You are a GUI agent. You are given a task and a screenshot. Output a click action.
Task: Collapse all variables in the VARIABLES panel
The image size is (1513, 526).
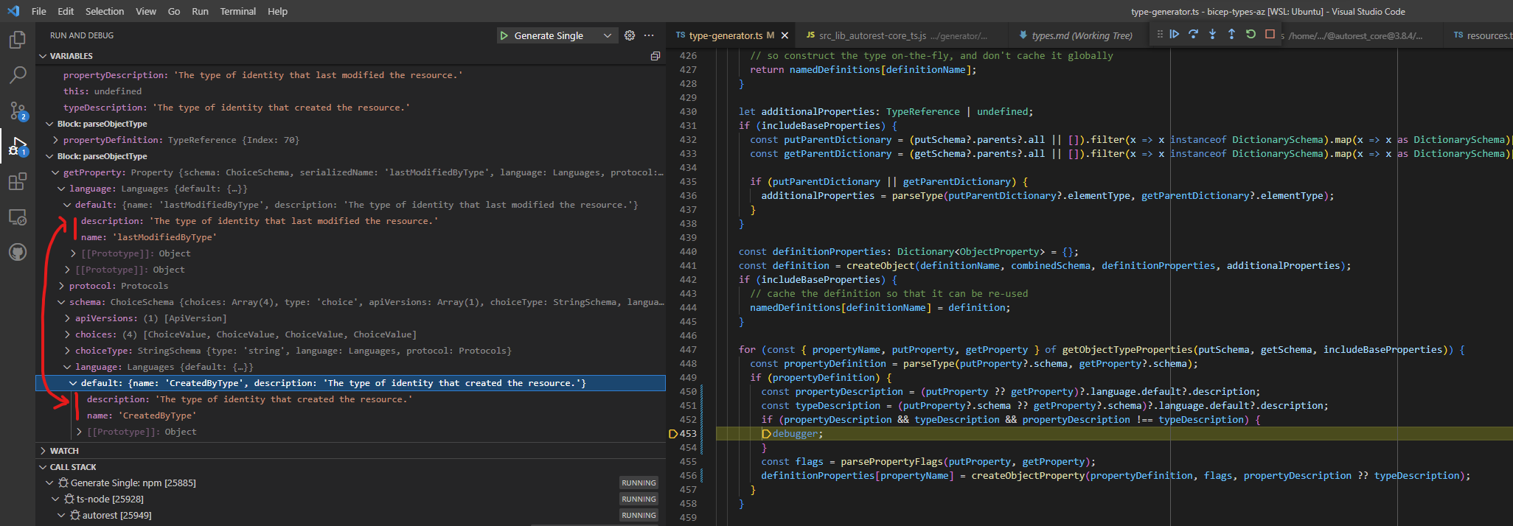pos(655,56)
